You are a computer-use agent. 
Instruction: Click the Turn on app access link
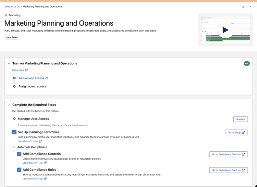coord(31,78)
